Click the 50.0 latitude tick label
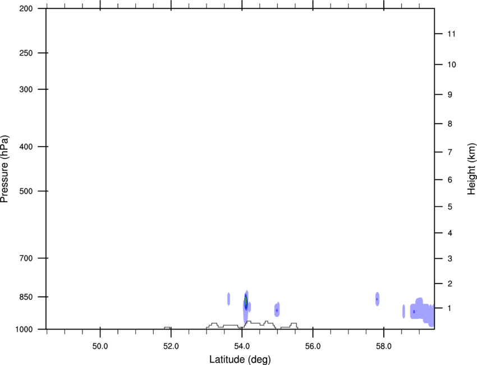Viewport: 477px width, 365px height. pos(100,346)
